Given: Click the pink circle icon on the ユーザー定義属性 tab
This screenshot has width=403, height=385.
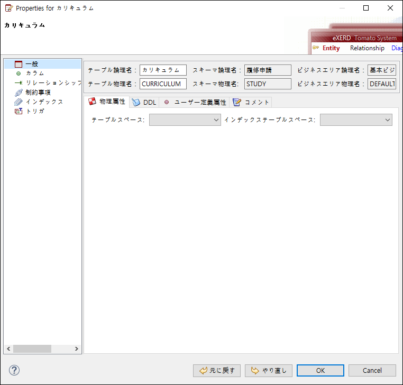Looking at the screenshot, I should coord(167,102).
